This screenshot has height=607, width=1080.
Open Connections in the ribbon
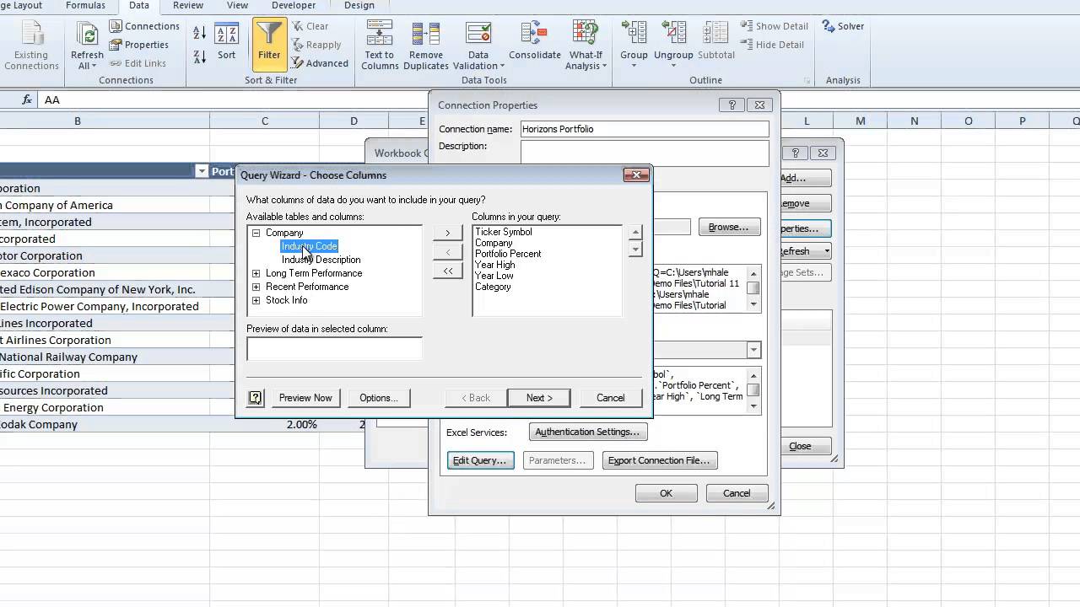143,26
